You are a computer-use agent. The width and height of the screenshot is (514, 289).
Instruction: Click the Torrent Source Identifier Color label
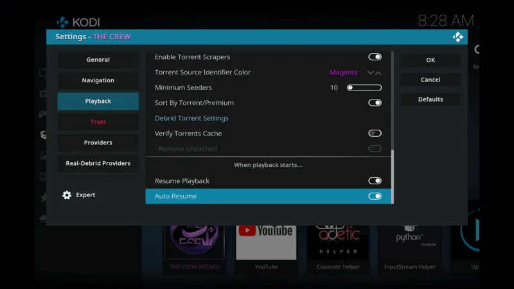click(202, 72)
